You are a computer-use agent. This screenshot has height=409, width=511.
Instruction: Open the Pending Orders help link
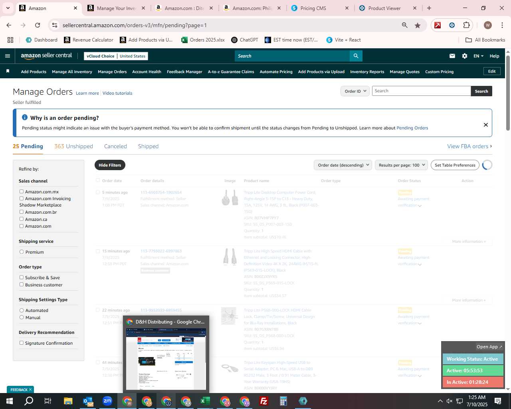412,128
